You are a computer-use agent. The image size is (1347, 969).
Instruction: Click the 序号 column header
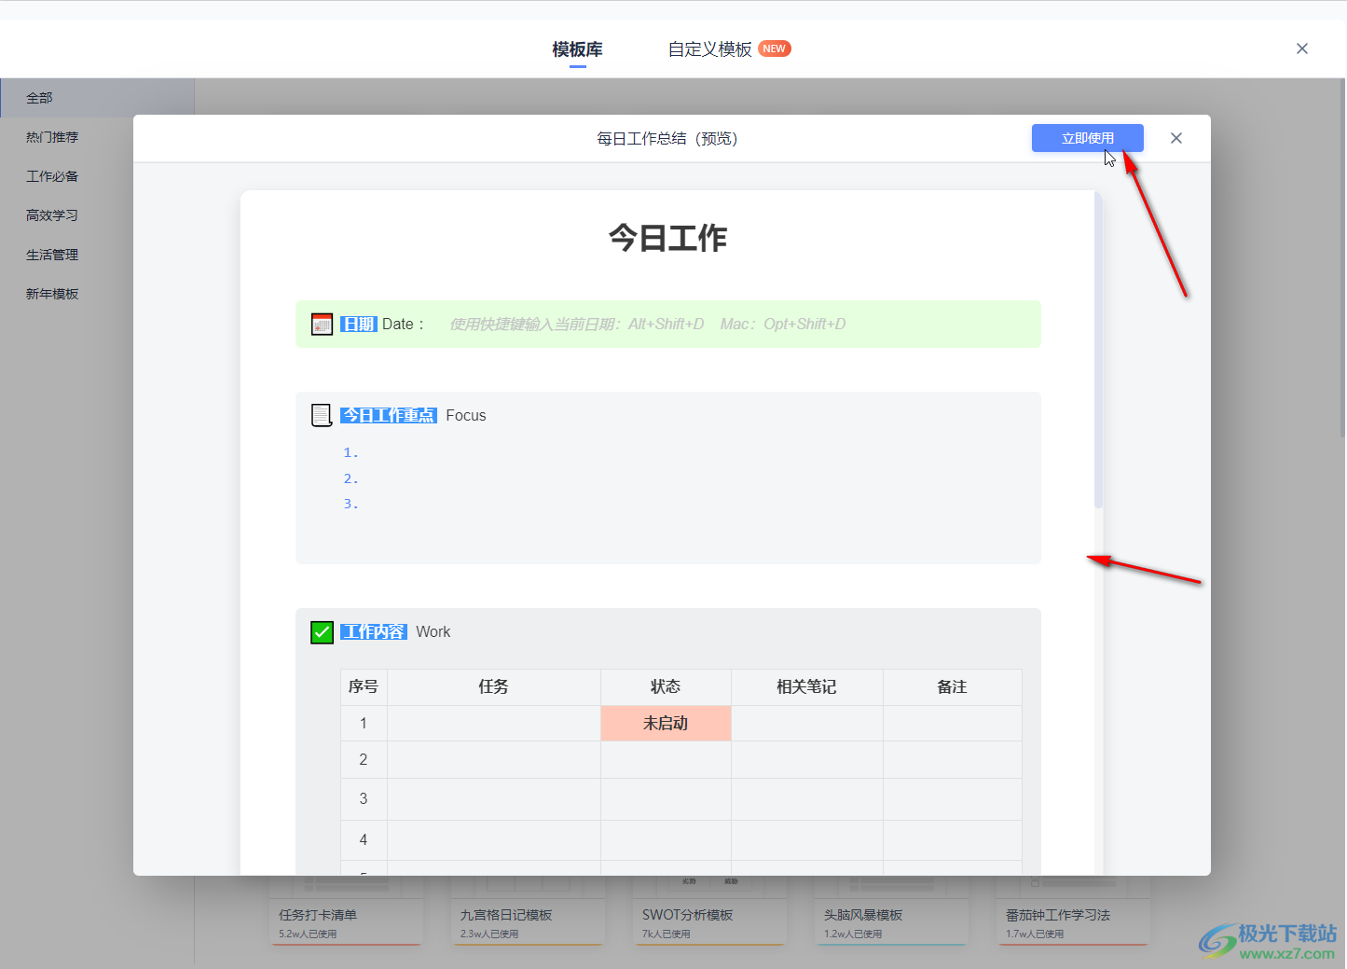(364, 686)
